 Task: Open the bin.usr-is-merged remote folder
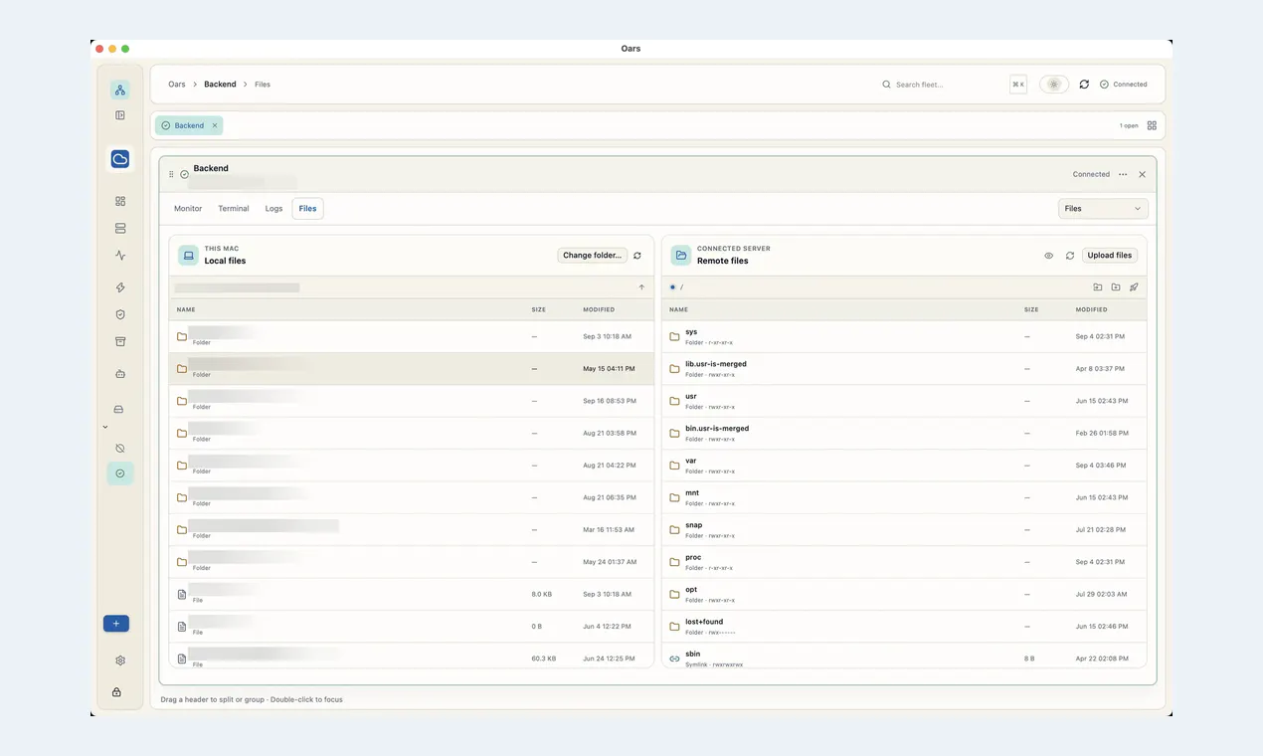[904, 433]
